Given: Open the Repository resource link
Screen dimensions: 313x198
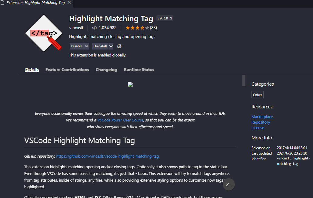Looking at the screenshot, I should click(261, 122).
